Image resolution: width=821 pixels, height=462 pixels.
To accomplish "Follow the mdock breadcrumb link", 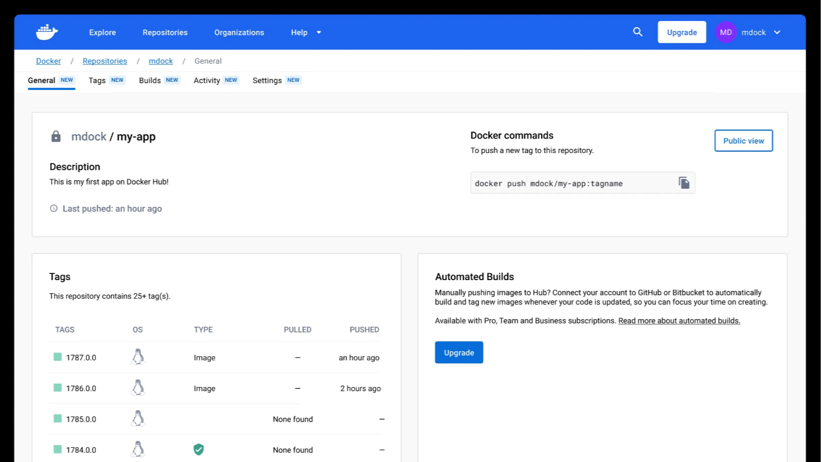I will pos(161,61).
